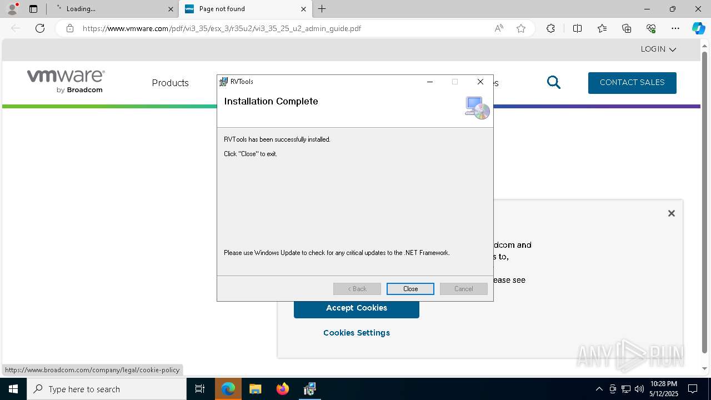Select the RVTools installer taskbar icon
This screenshot has width=711, height=400.
point(310,389)
